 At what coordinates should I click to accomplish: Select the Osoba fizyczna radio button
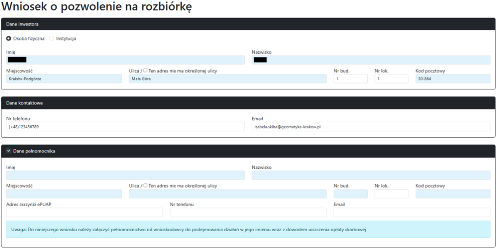(x=9, y=38)
